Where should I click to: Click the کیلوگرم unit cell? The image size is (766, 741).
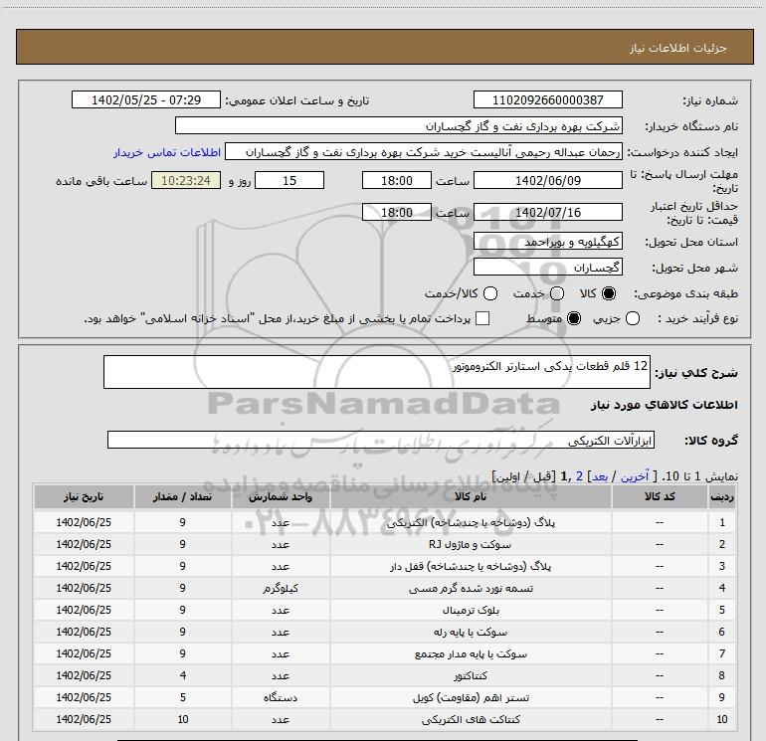[281, 588]
